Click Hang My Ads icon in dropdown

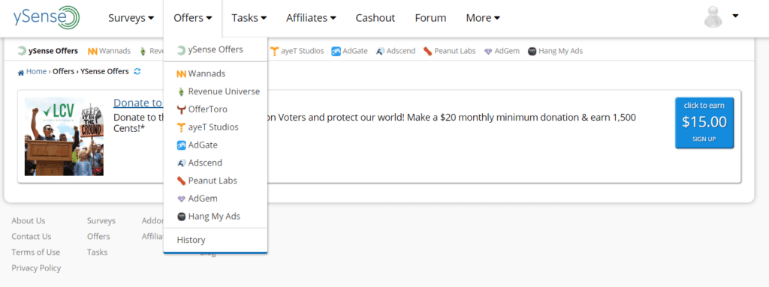[x=182, y=217]
